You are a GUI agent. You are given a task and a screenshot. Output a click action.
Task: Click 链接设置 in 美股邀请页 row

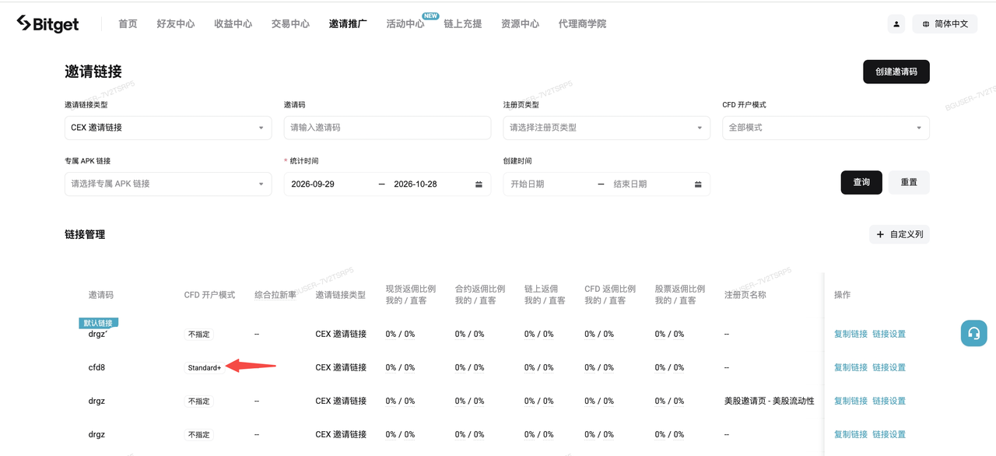889,401
